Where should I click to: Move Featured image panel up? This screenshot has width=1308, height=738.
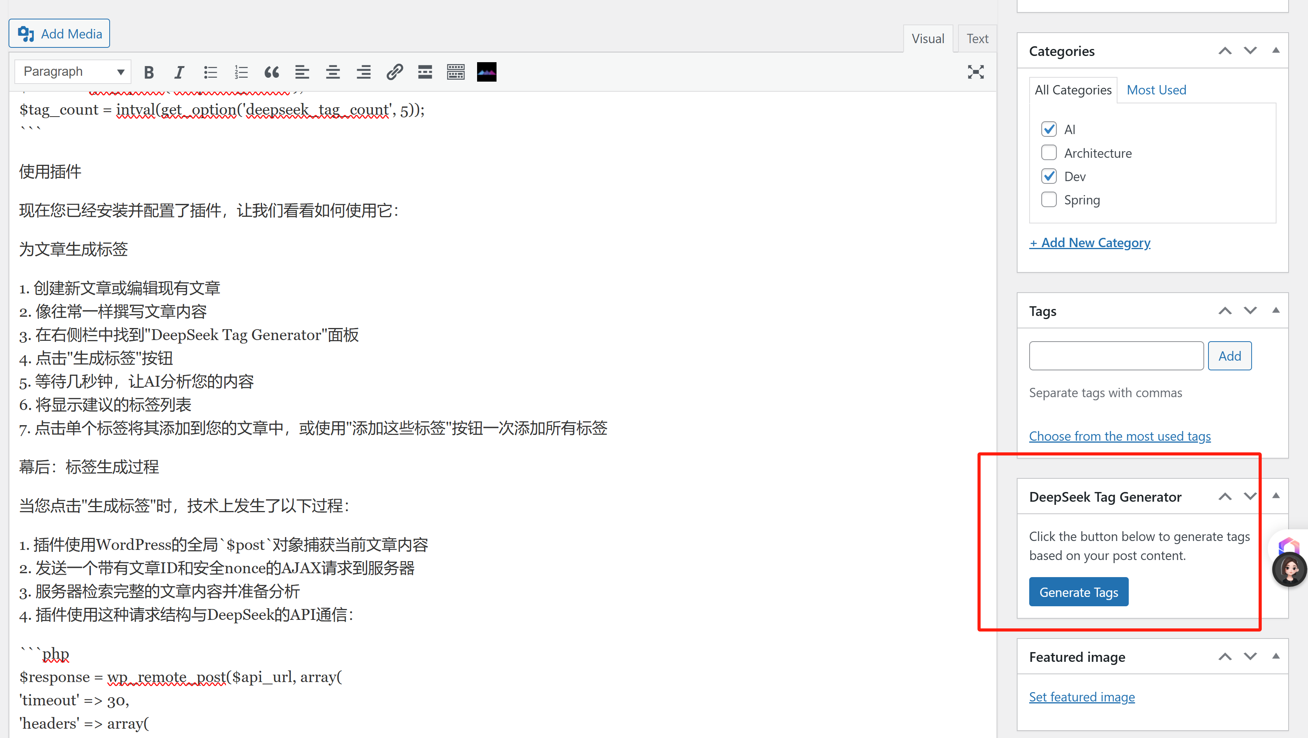coord(1225,657)
